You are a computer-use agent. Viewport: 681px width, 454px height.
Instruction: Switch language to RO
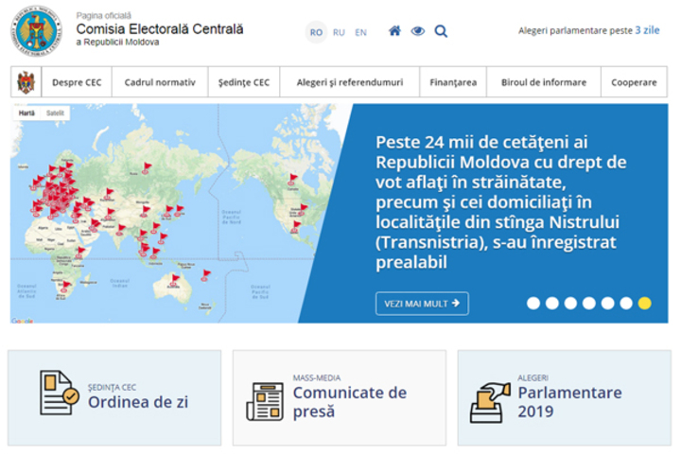(316, 32)
